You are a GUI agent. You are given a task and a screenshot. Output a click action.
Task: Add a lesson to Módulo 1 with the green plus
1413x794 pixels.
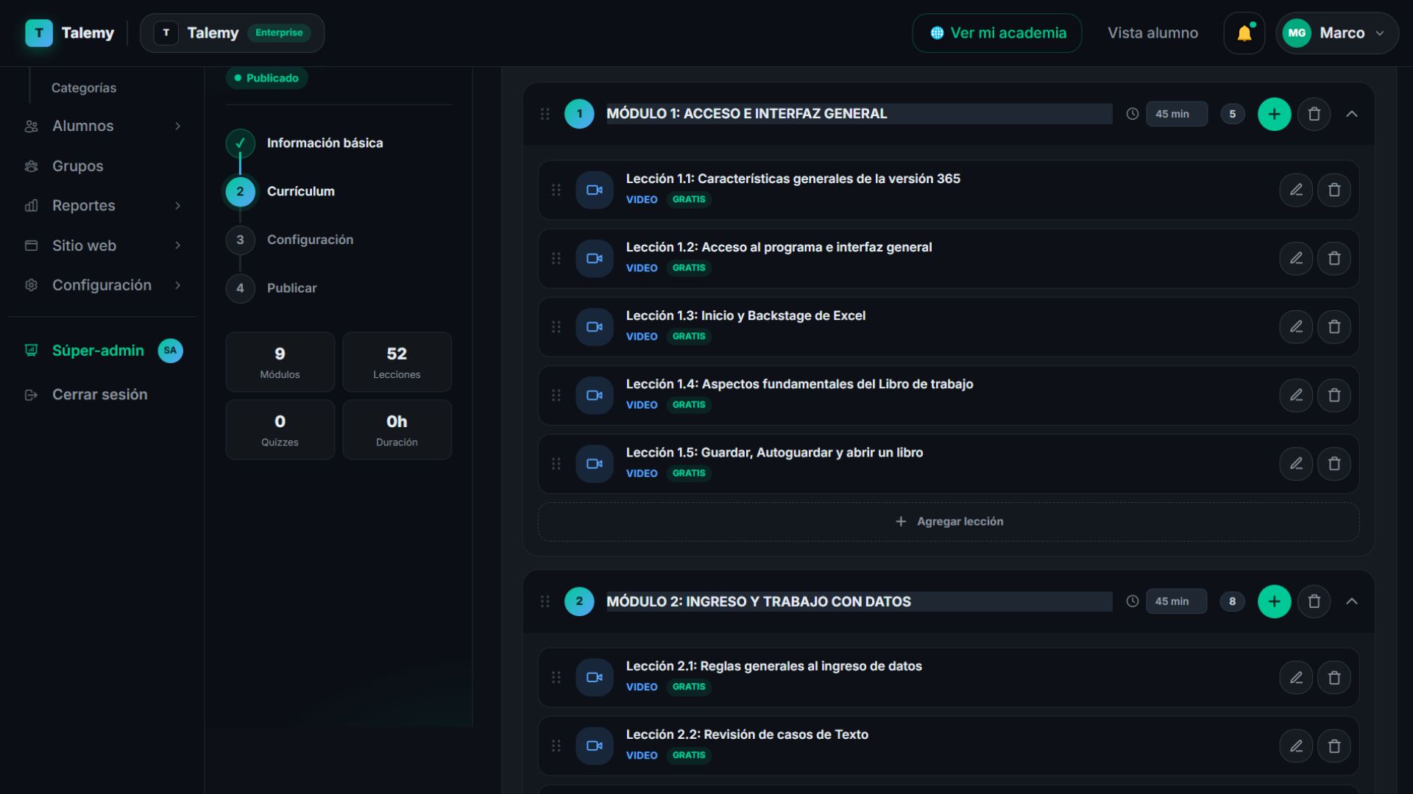(x=1274, y=114)
